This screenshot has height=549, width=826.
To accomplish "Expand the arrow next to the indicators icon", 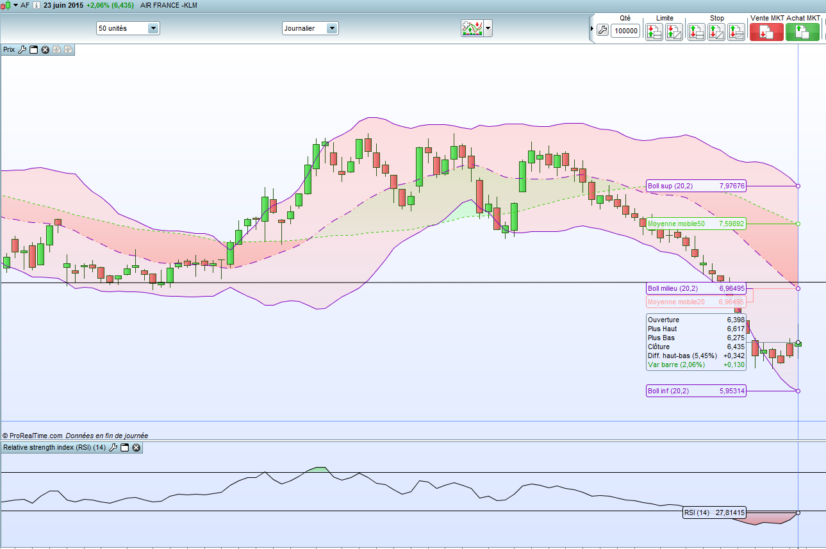I will [x=488, y=28].
